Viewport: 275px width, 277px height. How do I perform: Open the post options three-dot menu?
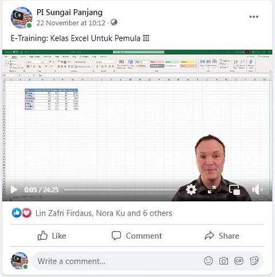[254, 17]
